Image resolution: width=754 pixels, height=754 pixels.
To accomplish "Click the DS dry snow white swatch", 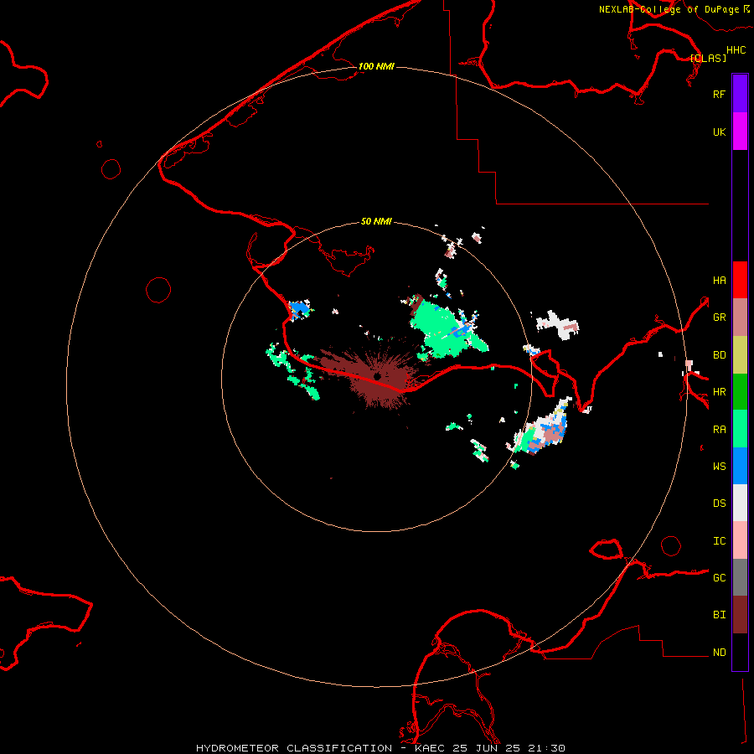I will click(740, 503).
